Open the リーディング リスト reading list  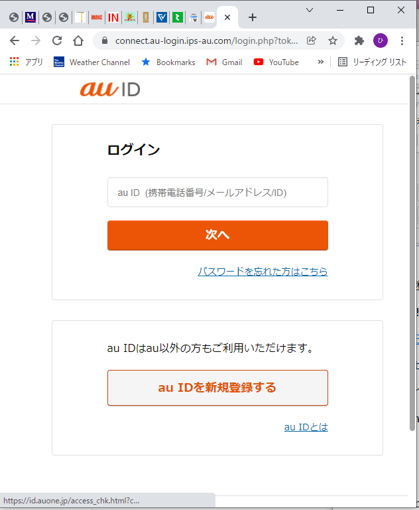pos(372,62)
